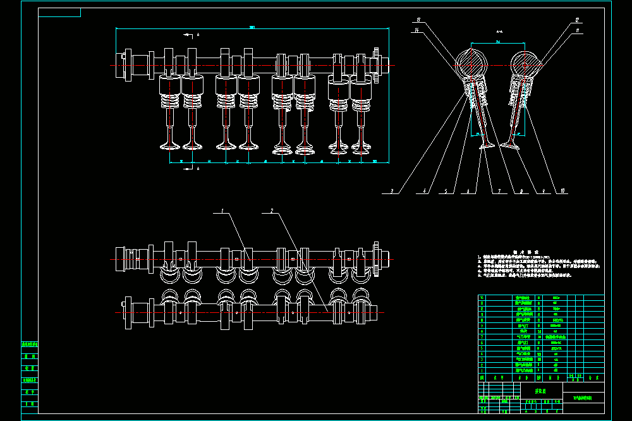
Task: Select callout label 3 below the section view
Action: (x=391, y=191)
